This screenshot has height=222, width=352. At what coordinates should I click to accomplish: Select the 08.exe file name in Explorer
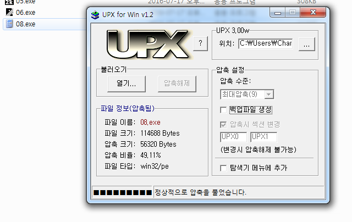(26, 24)
